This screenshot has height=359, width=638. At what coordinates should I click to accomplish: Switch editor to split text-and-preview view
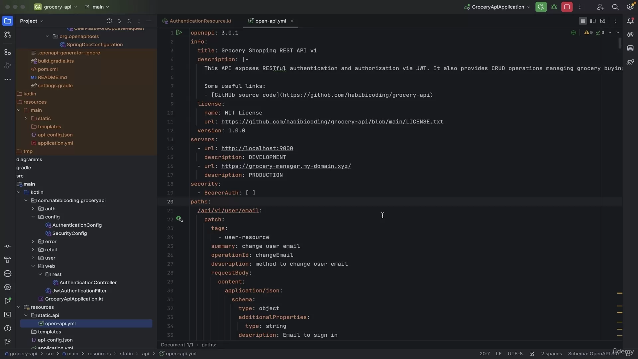pos(593,21)
